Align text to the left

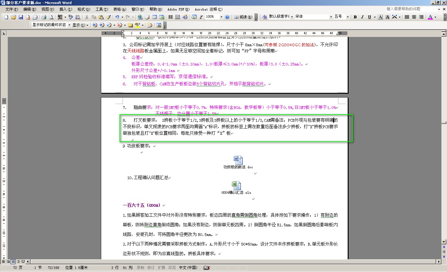tap(407, 17)
